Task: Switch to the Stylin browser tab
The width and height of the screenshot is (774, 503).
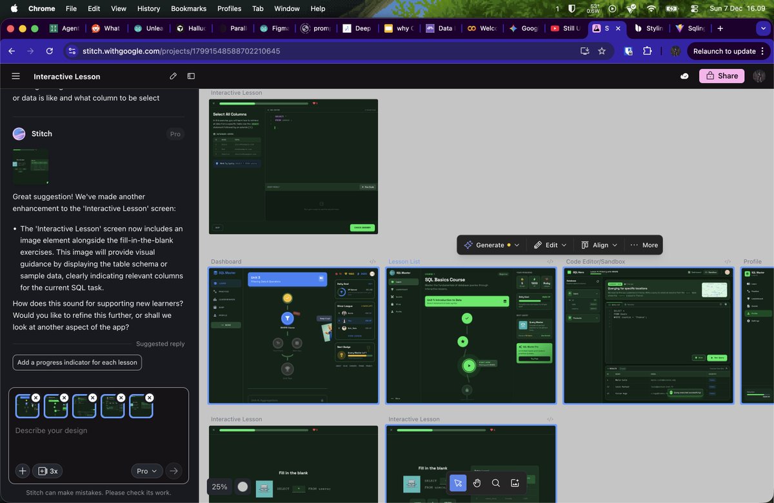Action: (649, 28)
